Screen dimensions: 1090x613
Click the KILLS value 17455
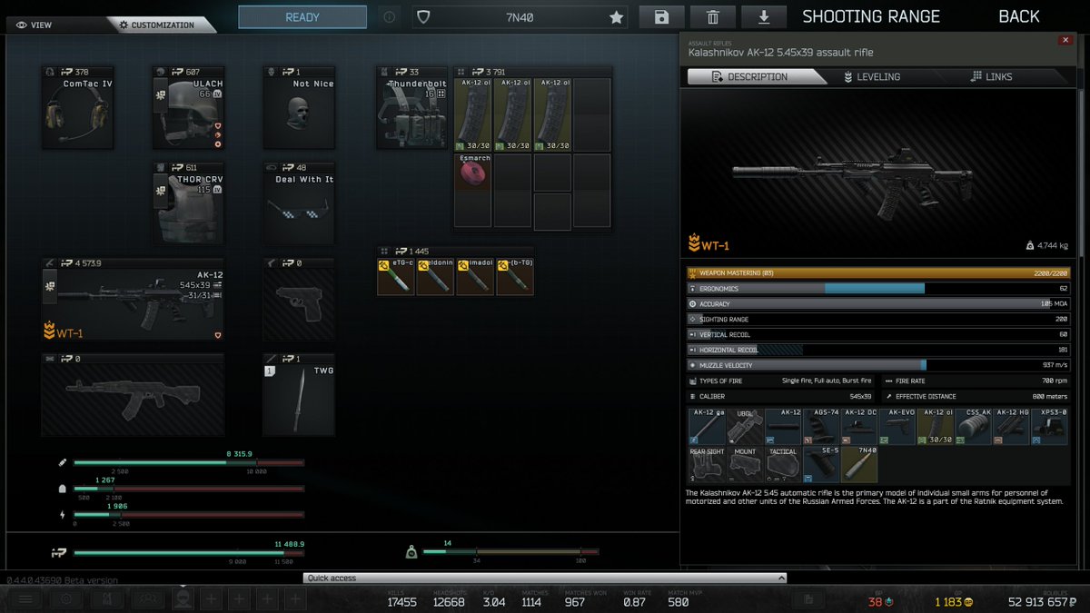tap(401, 601)
